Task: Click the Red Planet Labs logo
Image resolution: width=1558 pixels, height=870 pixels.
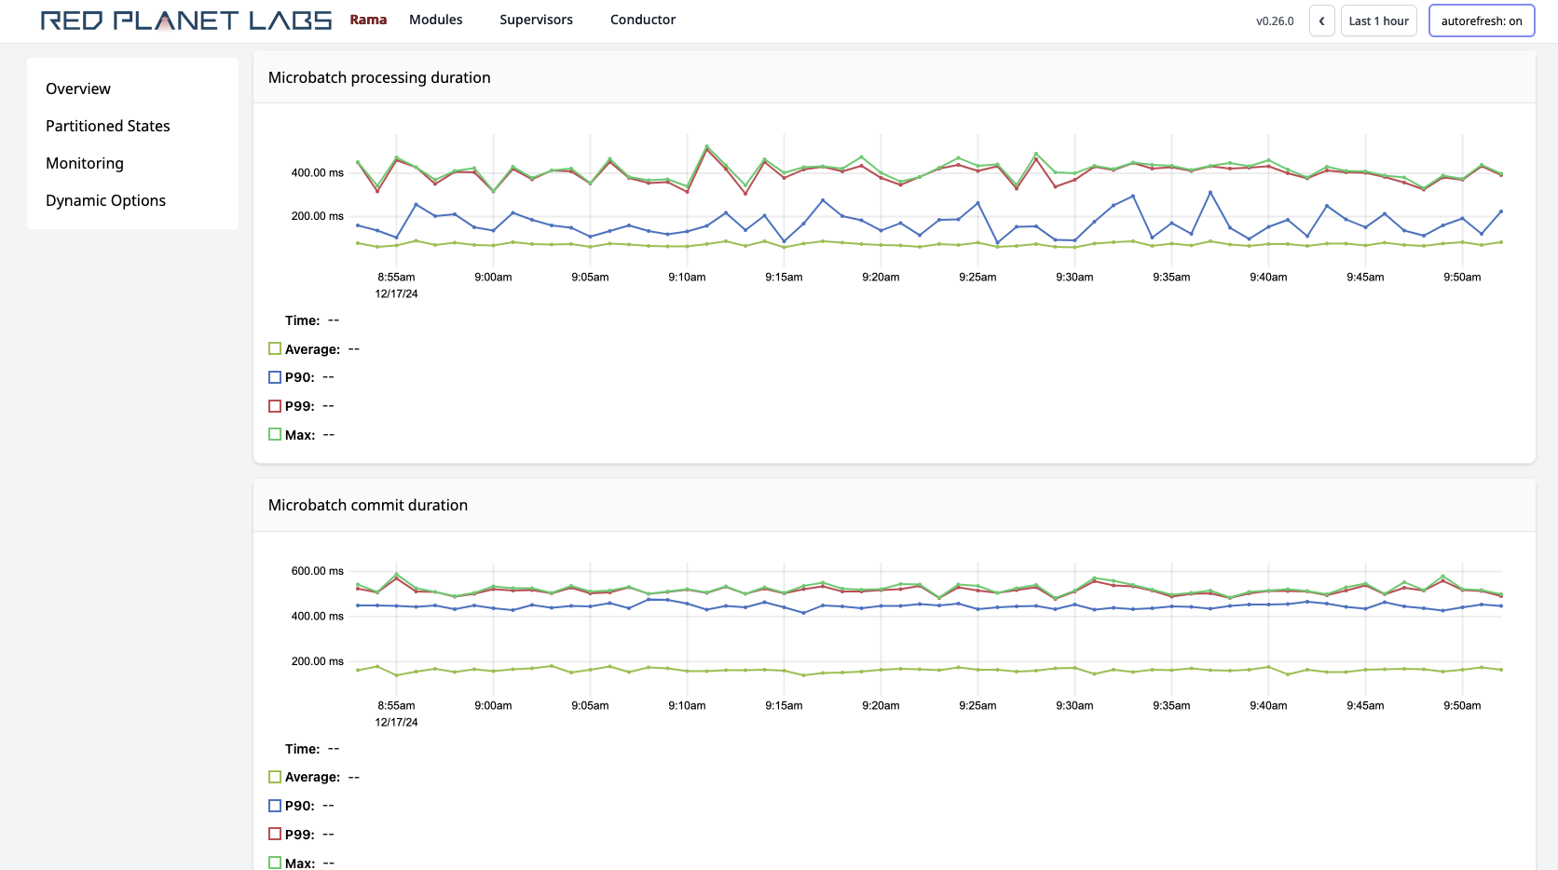Action: pos(186,20)
